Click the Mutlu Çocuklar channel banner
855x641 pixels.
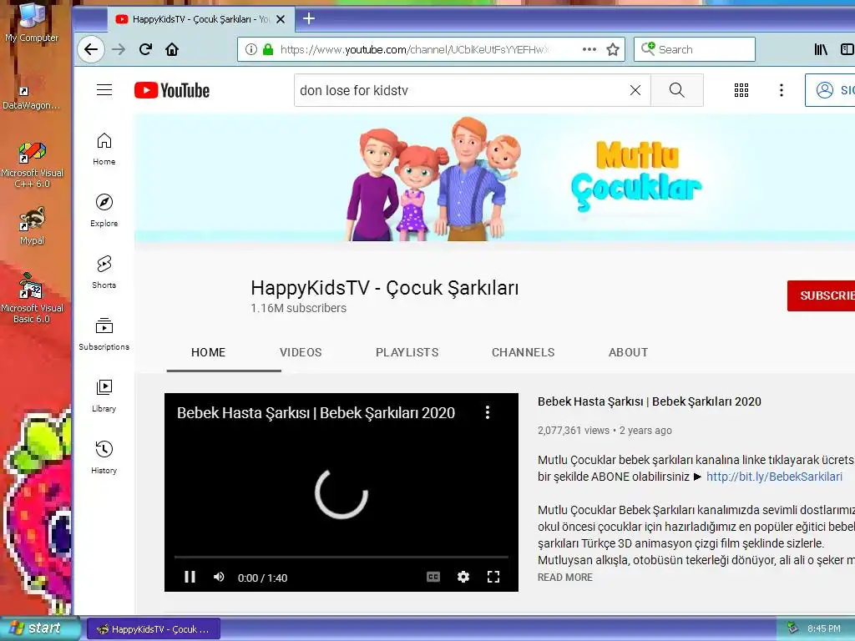pos(494,178)
